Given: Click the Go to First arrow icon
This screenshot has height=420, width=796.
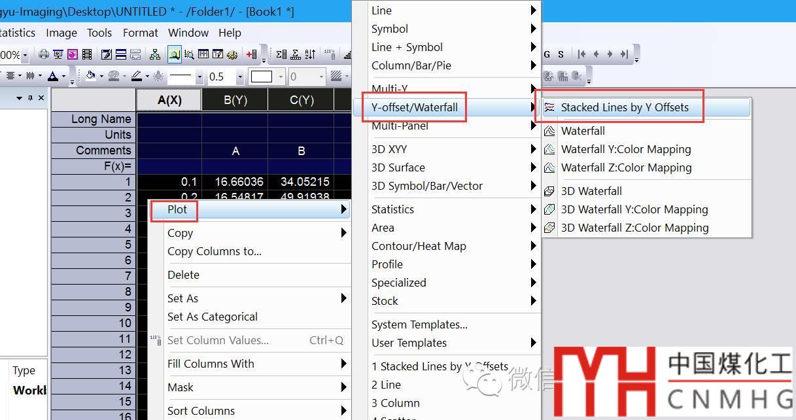Looking at the screenshot, I should (581, 54).
